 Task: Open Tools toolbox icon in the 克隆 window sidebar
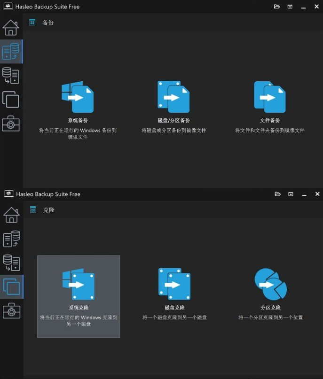(x=11, y=310)
